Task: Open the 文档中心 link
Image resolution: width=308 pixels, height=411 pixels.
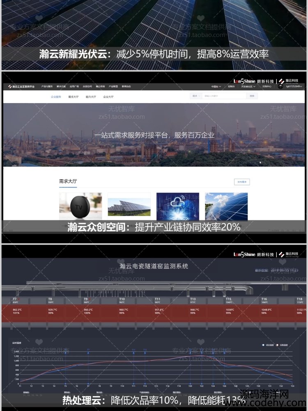Action: (x=267, y=86)
